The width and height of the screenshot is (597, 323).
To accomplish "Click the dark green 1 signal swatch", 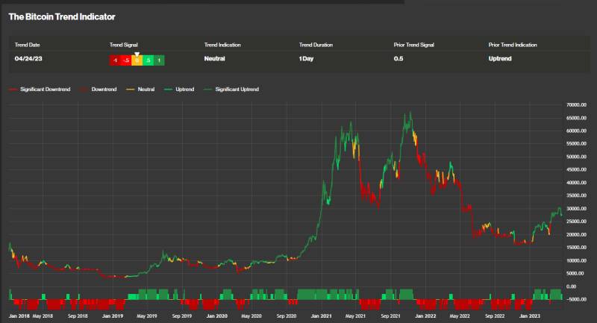I will 159,60.
